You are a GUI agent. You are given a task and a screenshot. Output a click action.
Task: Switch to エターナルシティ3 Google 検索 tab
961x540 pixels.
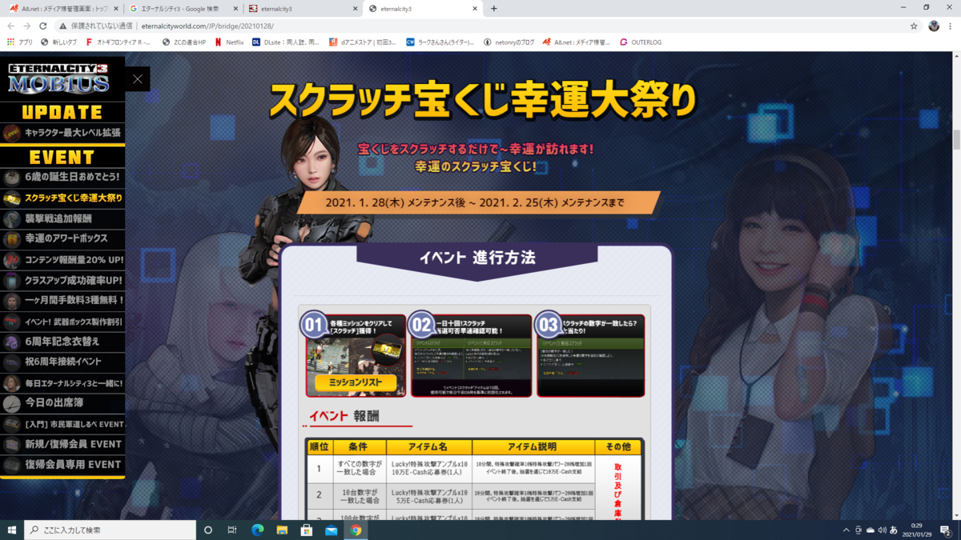(183, 9)
